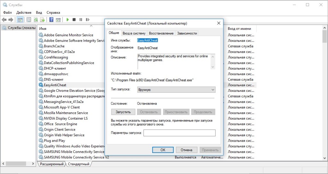Open the Properties toolbar icon
The image size is (328, 174).
29,20
